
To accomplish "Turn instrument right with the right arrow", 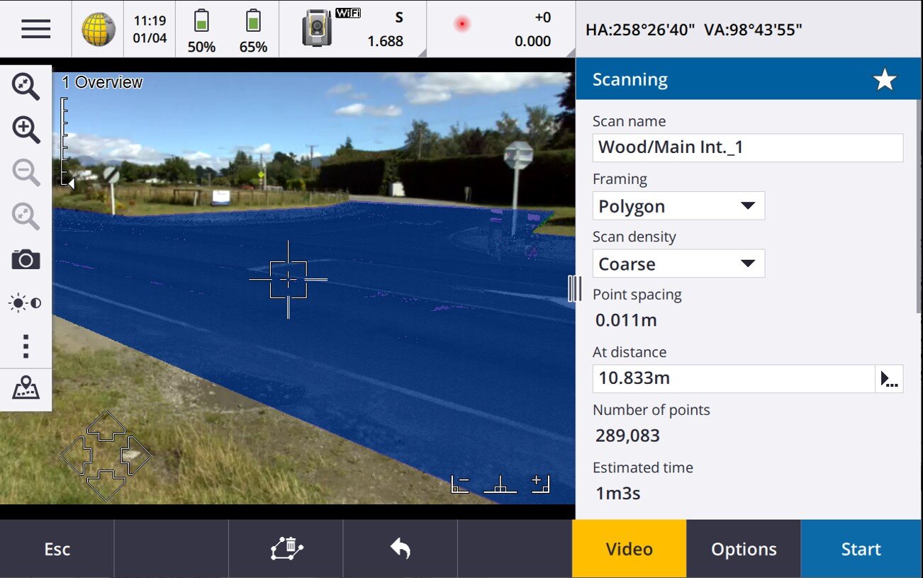I will pos(136,455).
